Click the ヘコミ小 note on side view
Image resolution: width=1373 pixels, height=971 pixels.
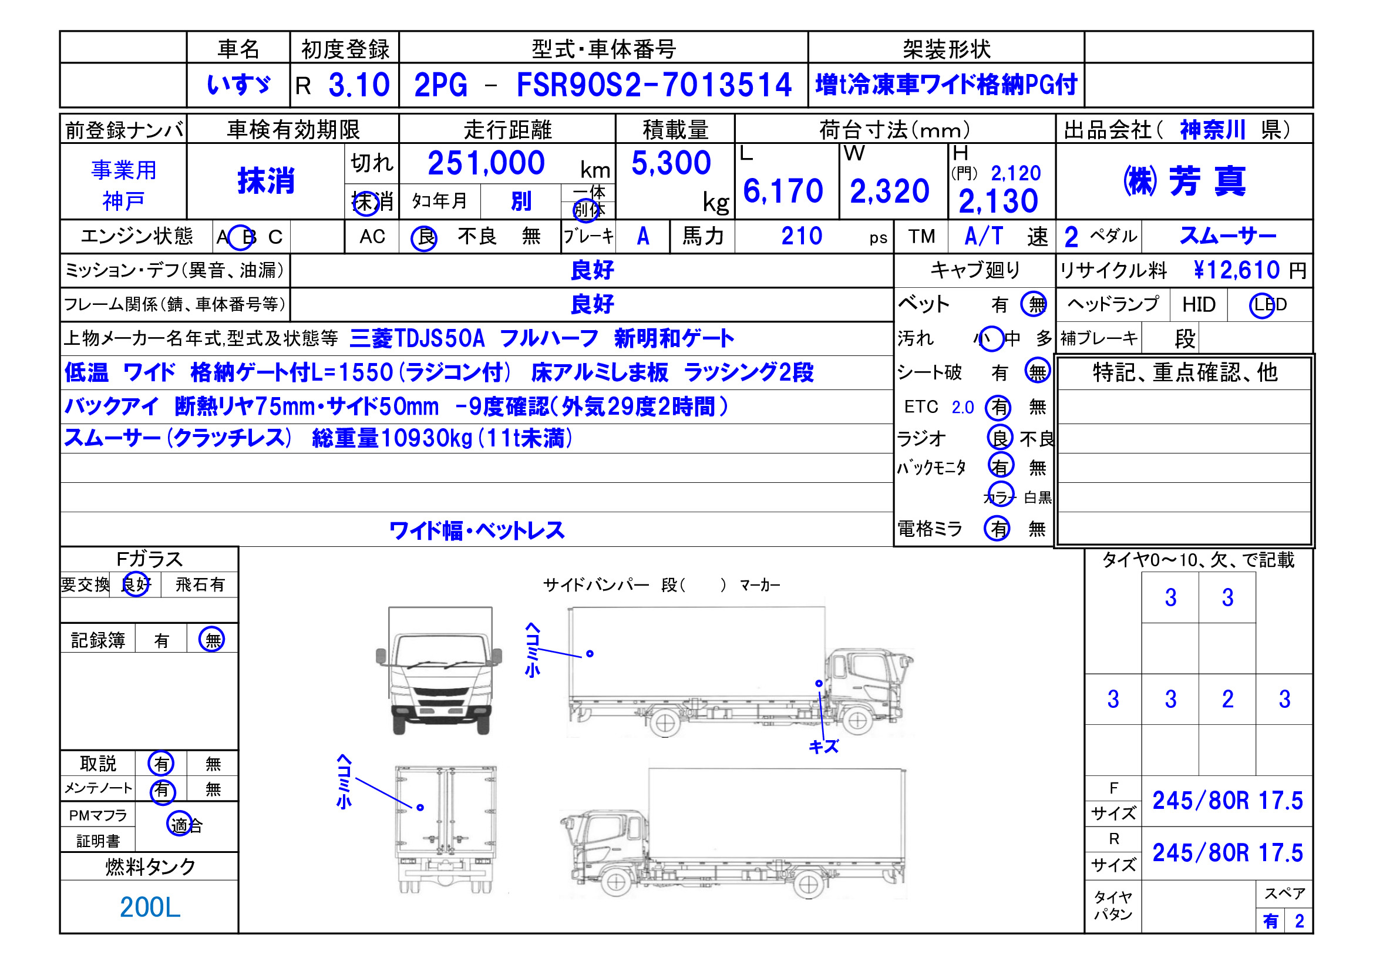tap(532, 650)
